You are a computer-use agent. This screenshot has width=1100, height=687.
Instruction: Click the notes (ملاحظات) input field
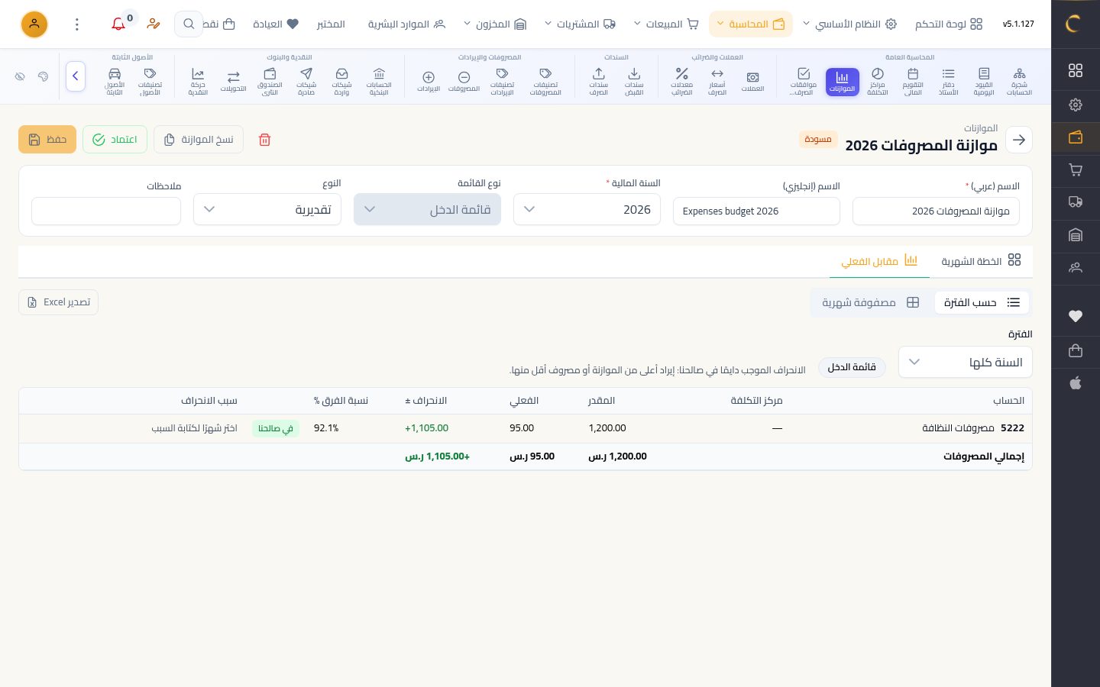pyautogui.click(x=106, y=211)
